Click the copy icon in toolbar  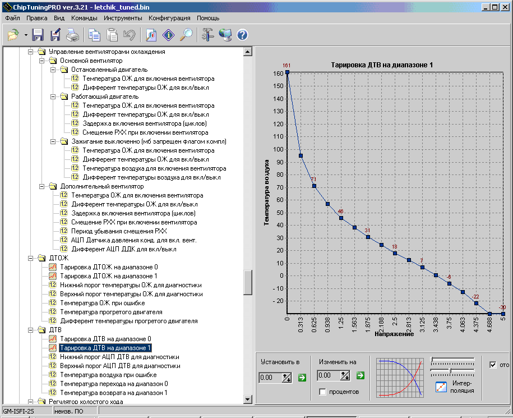(x=95, y=35)
